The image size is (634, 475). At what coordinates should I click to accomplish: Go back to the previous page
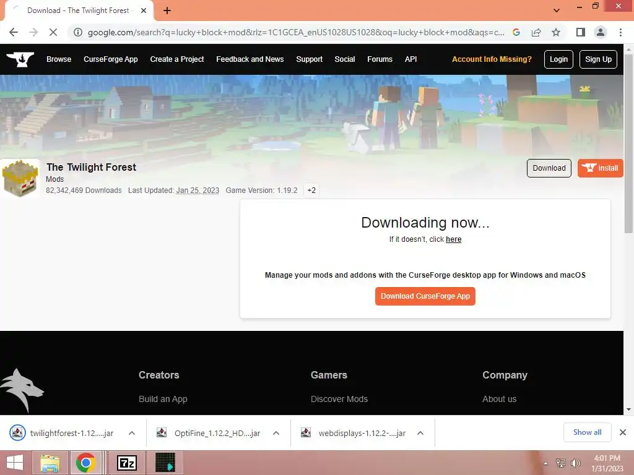[14, 32]
